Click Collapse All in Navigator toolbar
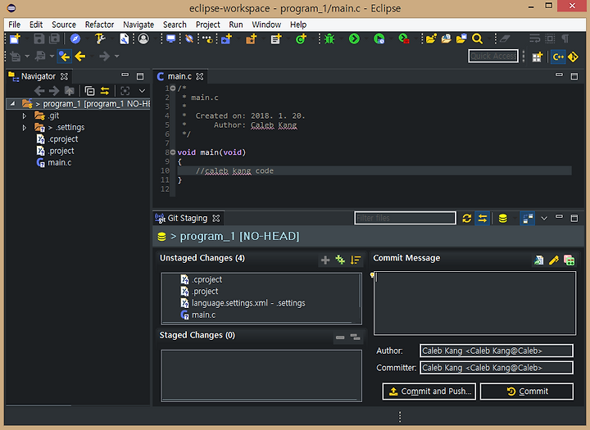 [x=89, y=91]
